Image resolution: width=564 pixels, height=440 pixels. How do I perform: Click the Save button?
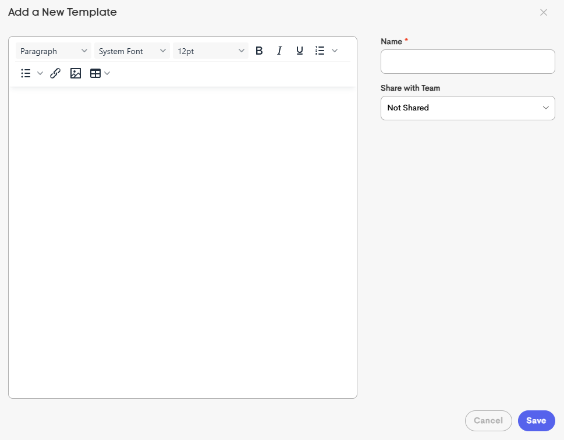pyautogui.click(x=536, y=421)
